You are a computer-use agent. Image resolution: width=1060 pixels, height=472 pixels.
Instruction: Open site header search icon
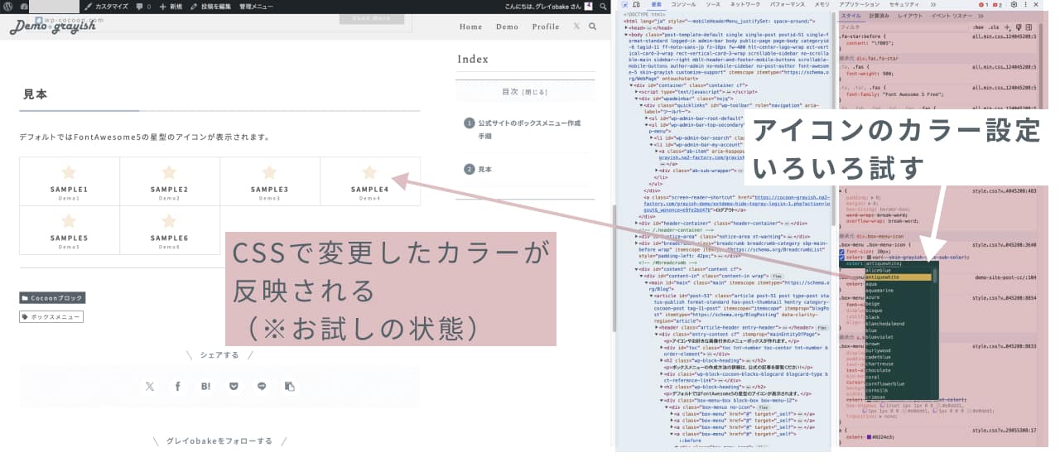[592, 26]
